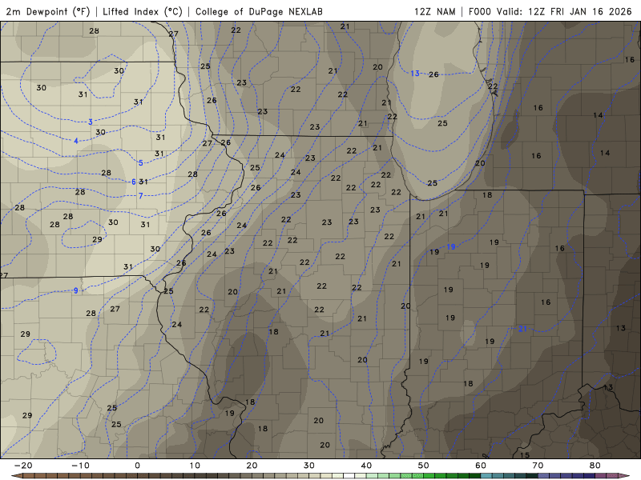Click the "Lifted Index (°C)" title text

[143, 11]
